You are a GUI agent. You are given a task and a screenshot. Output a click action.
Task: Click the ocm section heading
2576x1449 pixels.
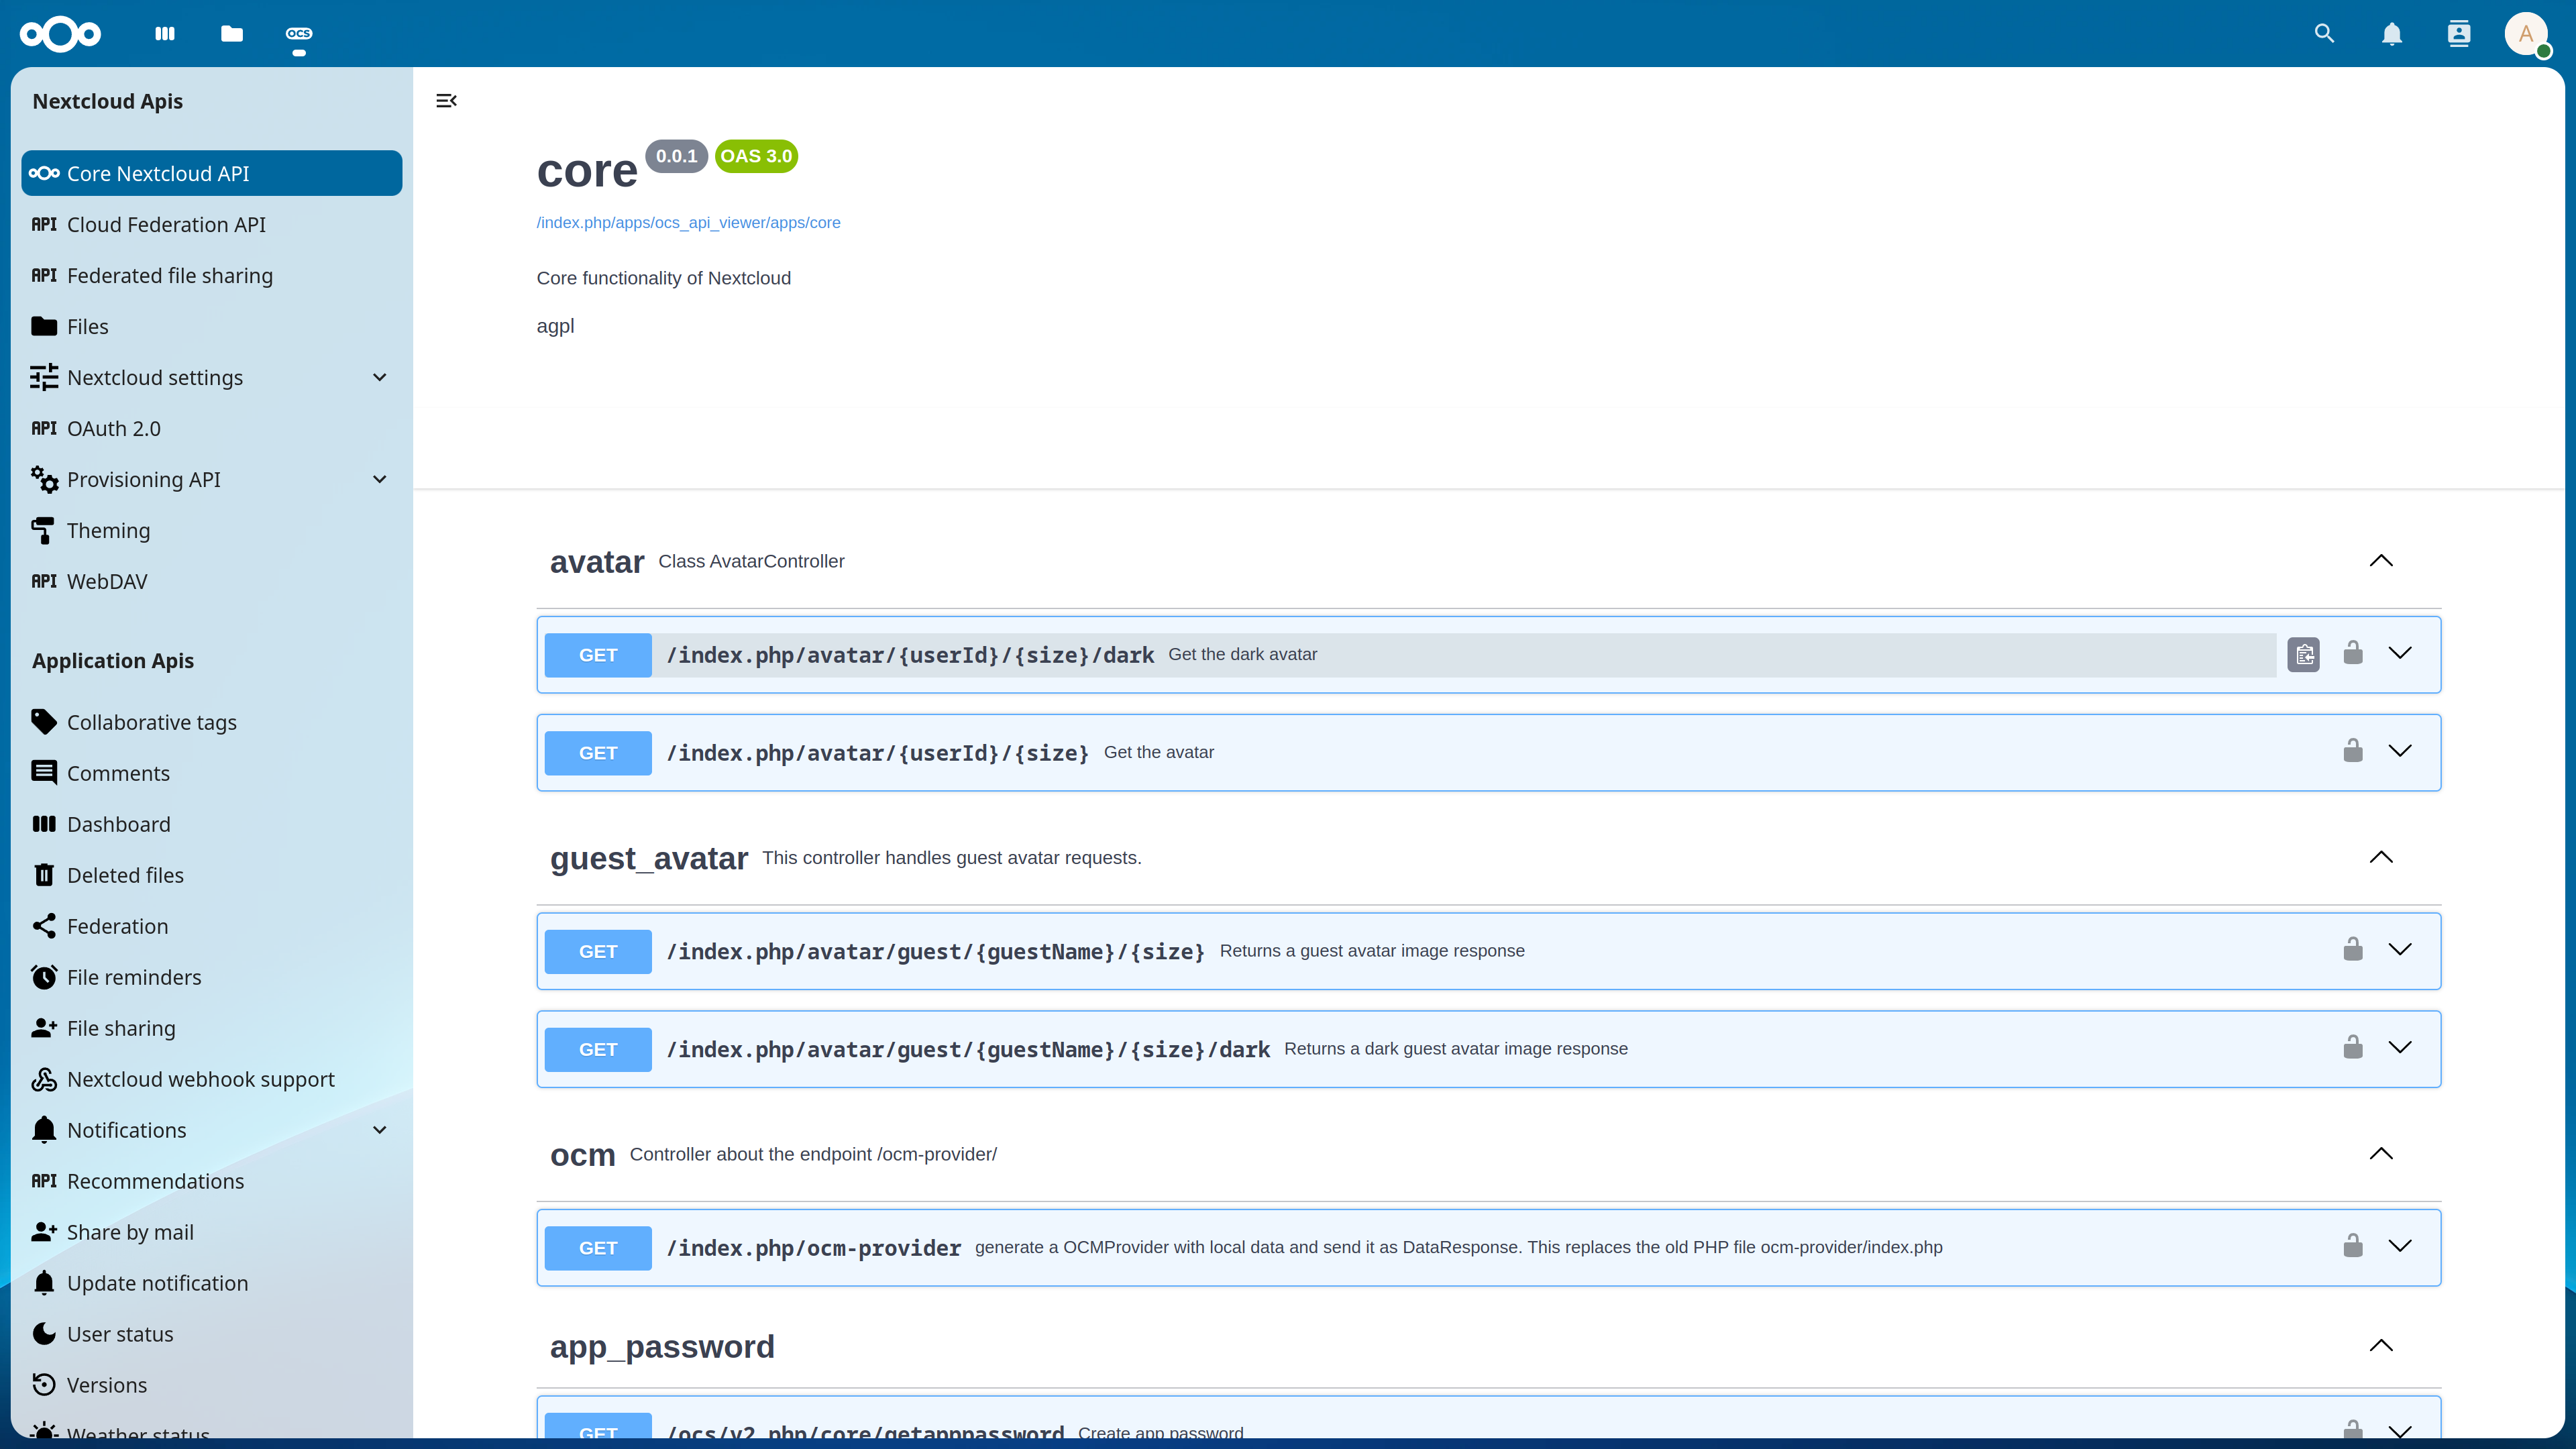click(x=583, y=1155)
